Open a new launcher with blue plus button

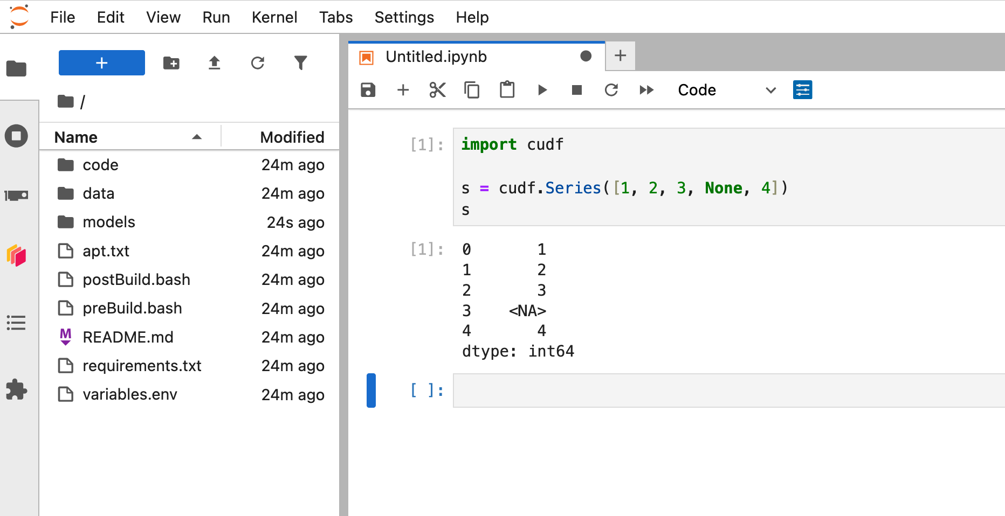point(101,62)
